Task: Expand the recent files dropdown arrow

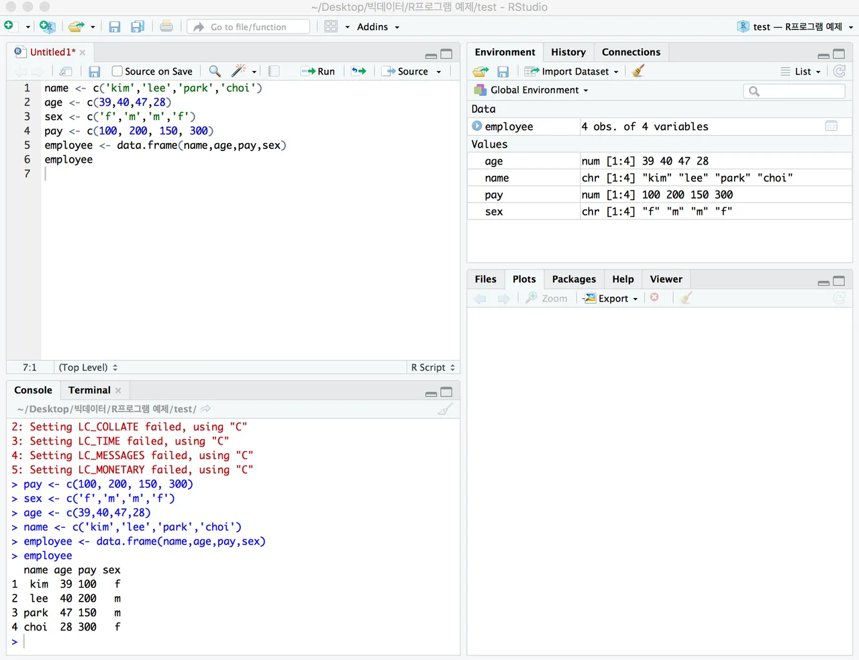Action: [x=93, y=27]
